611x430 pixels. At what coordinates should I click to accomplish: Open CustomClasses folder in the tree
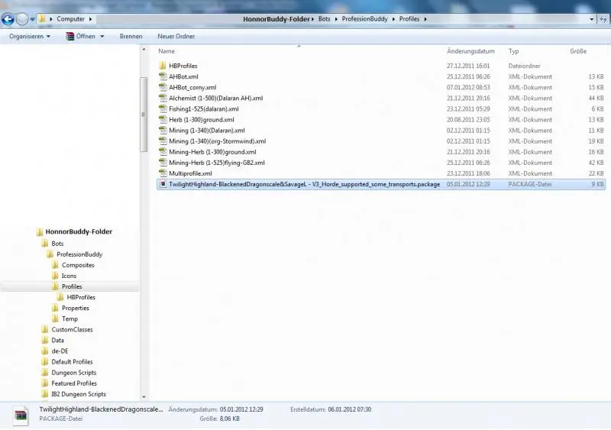[72, 329]
